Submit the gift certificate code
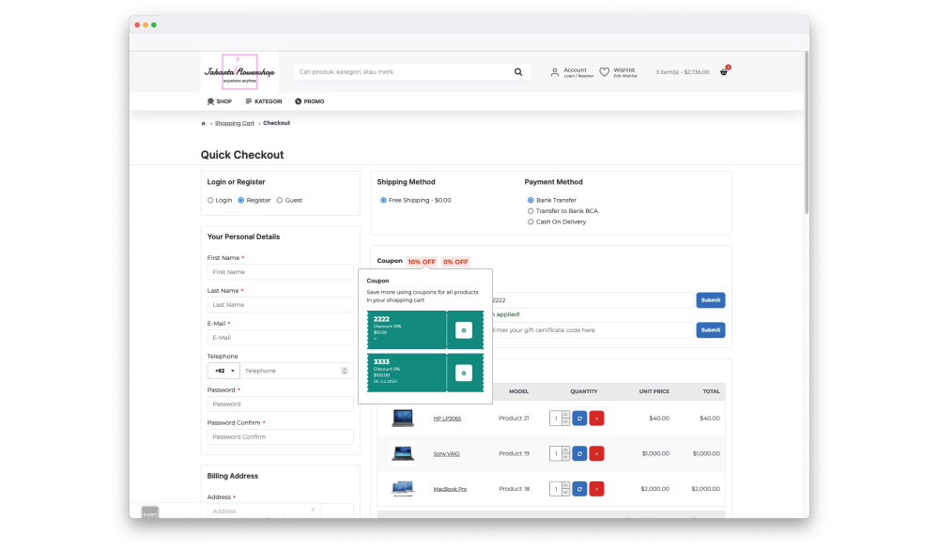The height and width of the screenshot is (549, 939). pyautogui.click(x=710, y=330)
